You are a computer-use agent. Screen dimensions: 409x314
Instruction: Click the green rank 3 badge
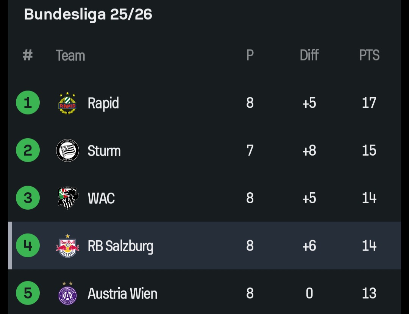point(28,198)
